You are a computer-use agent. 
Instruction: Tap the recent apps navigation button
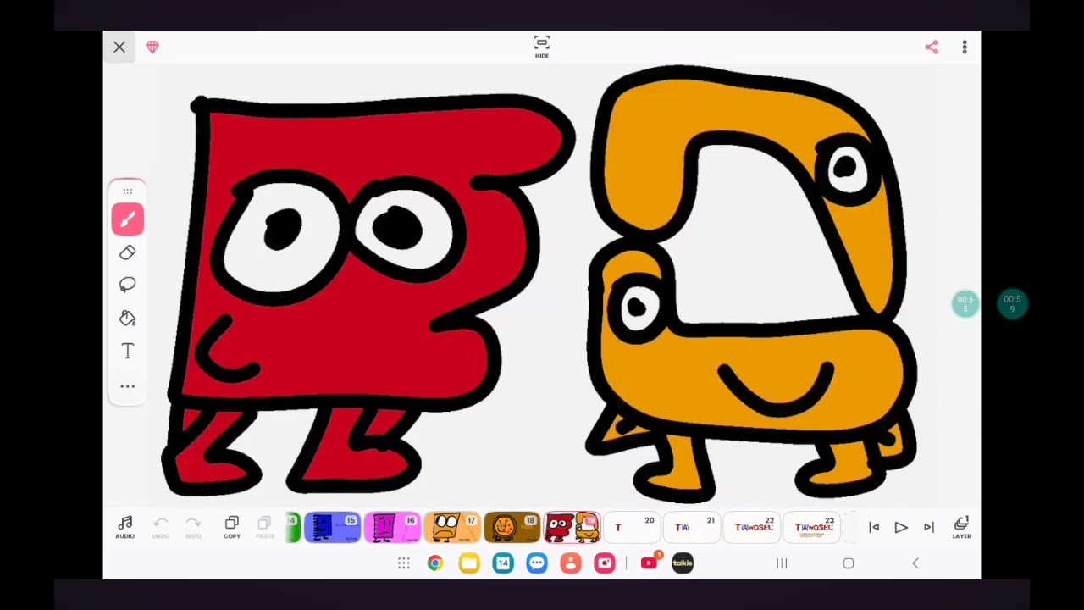pos(782,563)
